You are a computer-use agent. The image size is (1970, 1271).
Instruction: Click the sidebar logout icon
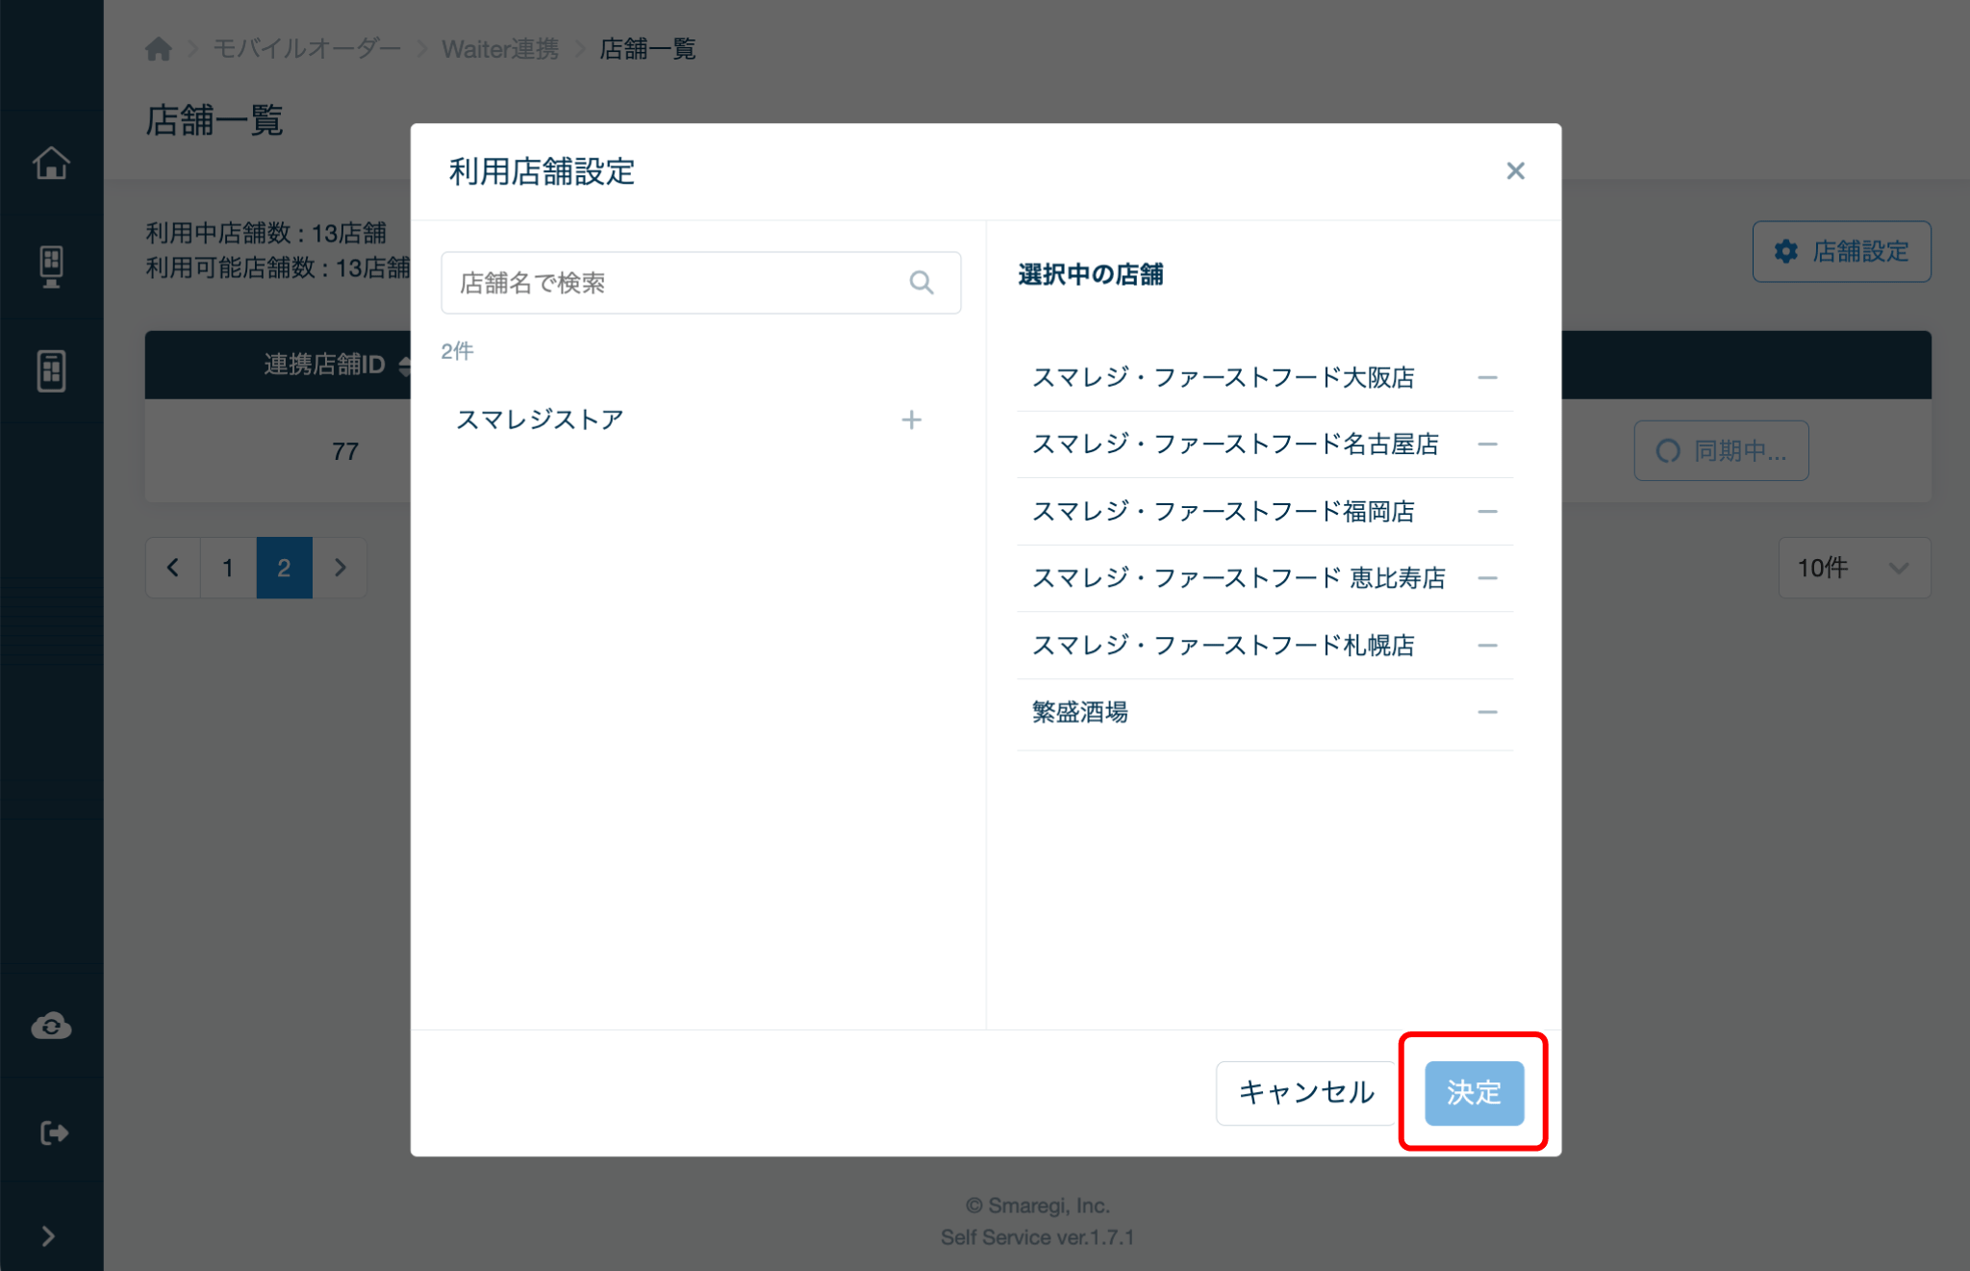(53, 1132)
